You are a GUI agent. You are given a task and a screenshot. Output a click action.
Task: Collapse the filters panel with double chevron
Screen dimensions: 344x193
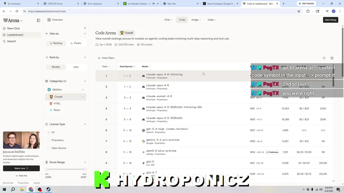[85, 28]
